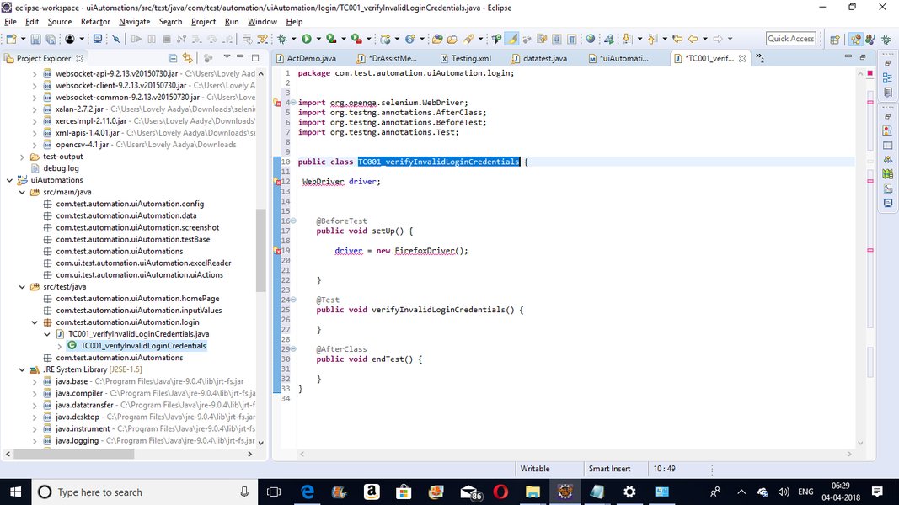
Task: Toggle Block Selection Mode button
Action: [557, 39]
